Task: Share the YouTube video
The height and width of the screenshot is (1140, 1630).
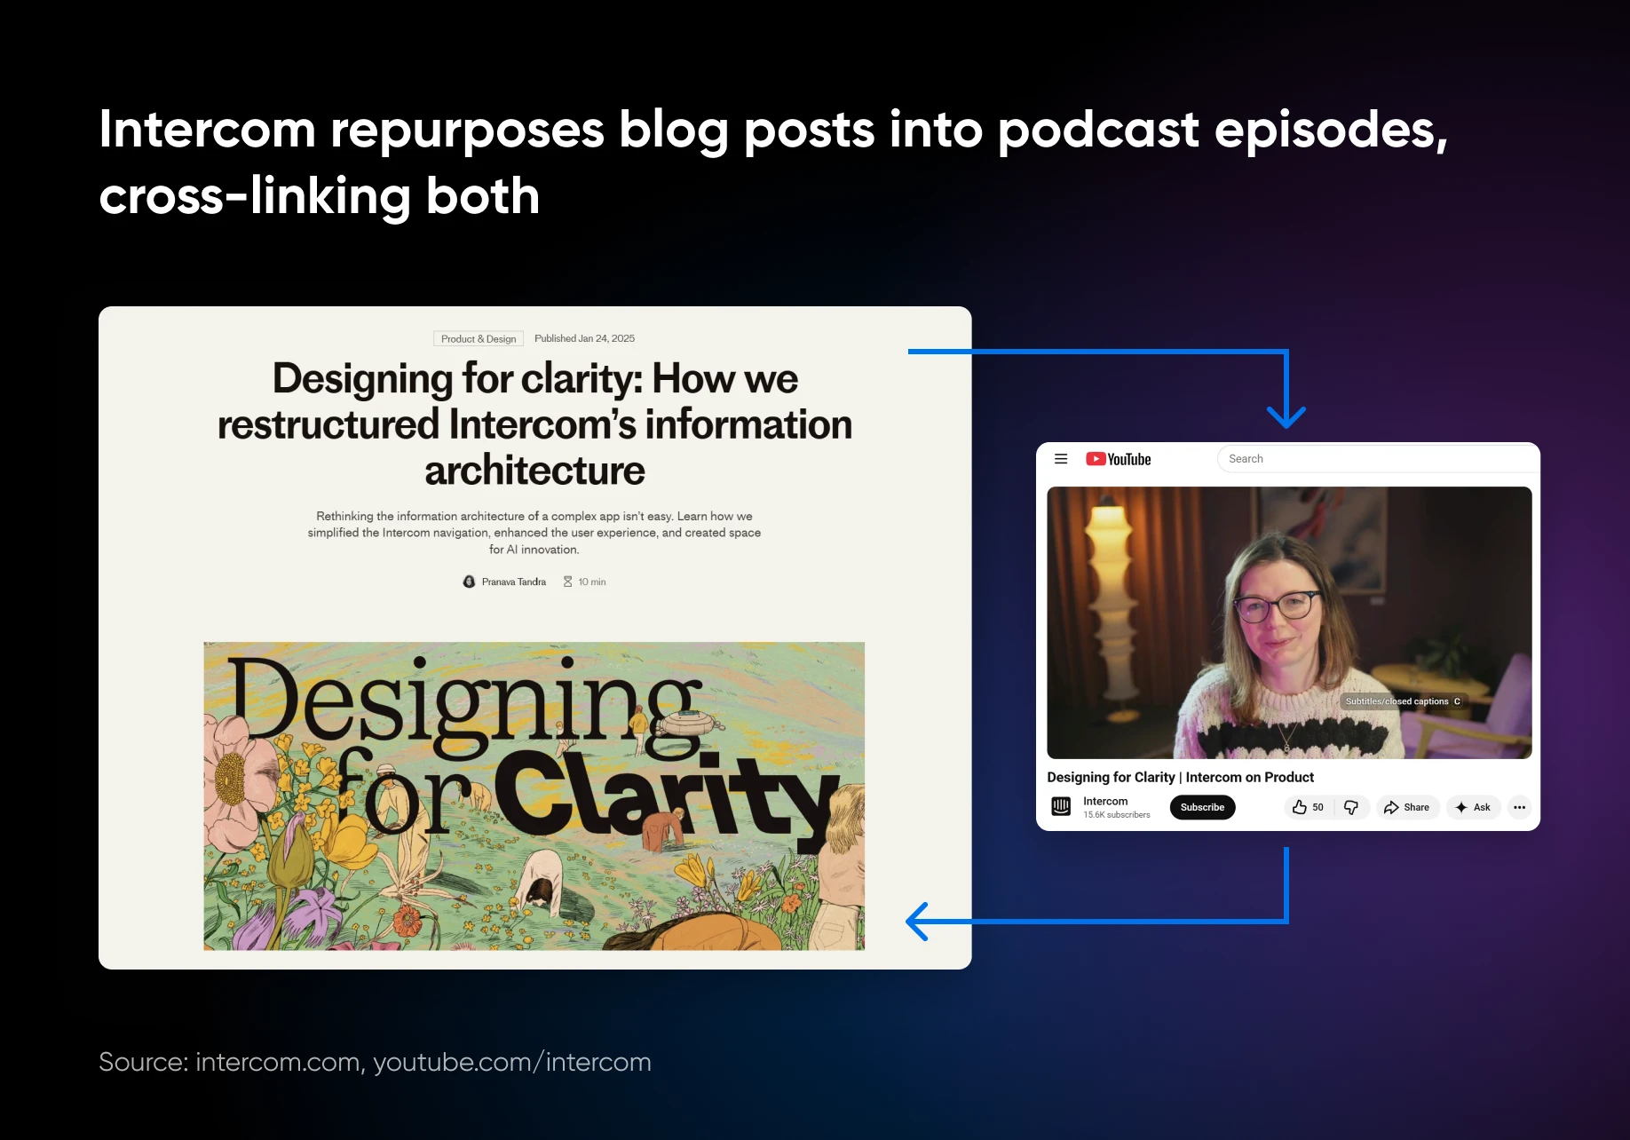Action: coord(1407,807)
